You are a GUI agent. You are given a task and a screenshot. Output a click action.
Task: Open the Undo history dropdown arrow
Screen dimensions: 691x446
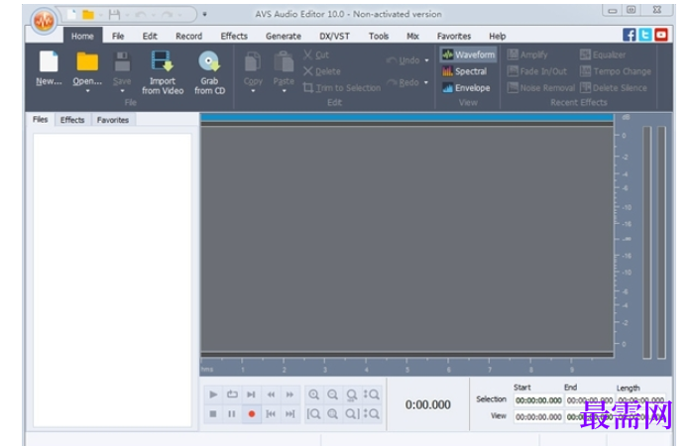pos(426,60)
